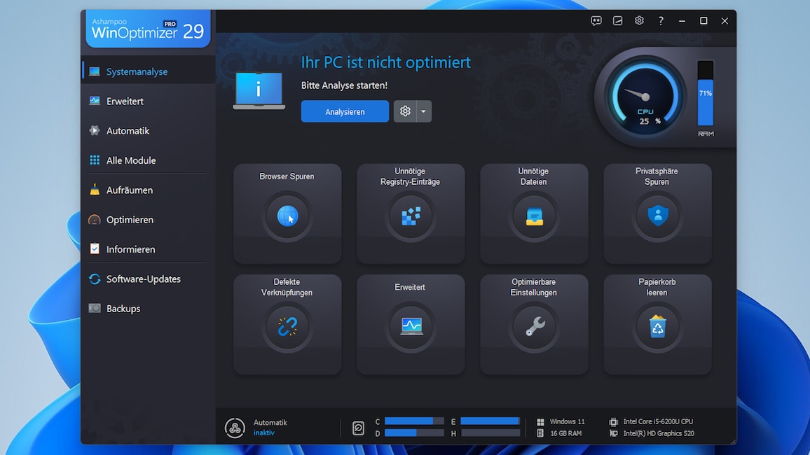The width and height of the screenshot is (810, 455).
Task: Close the WinOptimizer window
Action: (725, 20)
